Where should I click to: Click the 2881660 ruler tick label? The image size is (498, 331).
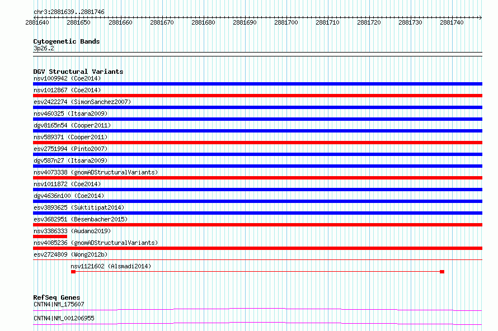[120, 22]
